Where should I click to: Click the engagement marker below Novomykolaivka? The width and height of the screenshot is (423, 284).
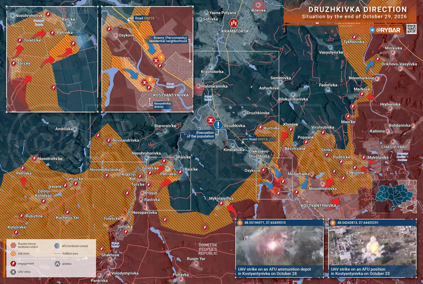coord(106,176)
